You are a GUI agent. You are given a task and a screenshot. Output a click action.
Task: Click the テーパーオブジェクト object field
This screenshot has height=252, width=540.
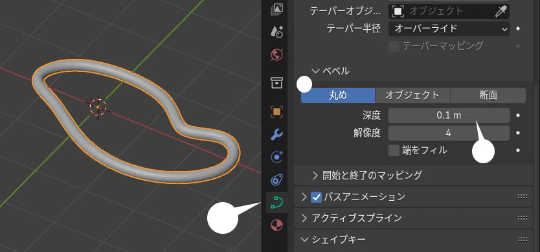coord(449,12)
